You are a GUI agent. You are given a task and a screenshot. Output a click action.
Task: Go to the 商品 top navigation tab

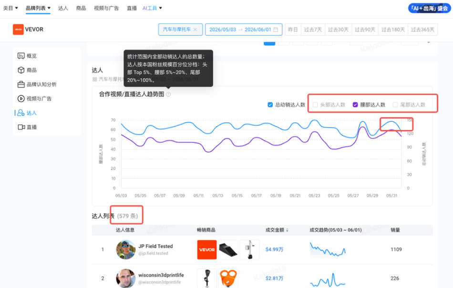point(81,8)
